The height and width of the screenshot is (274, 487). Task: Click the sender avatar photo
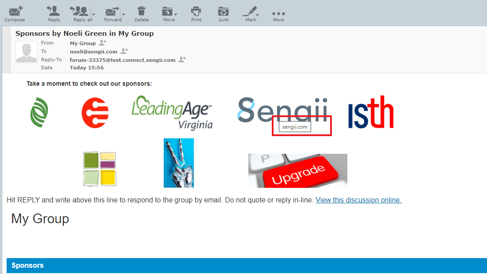pos(27,52)
